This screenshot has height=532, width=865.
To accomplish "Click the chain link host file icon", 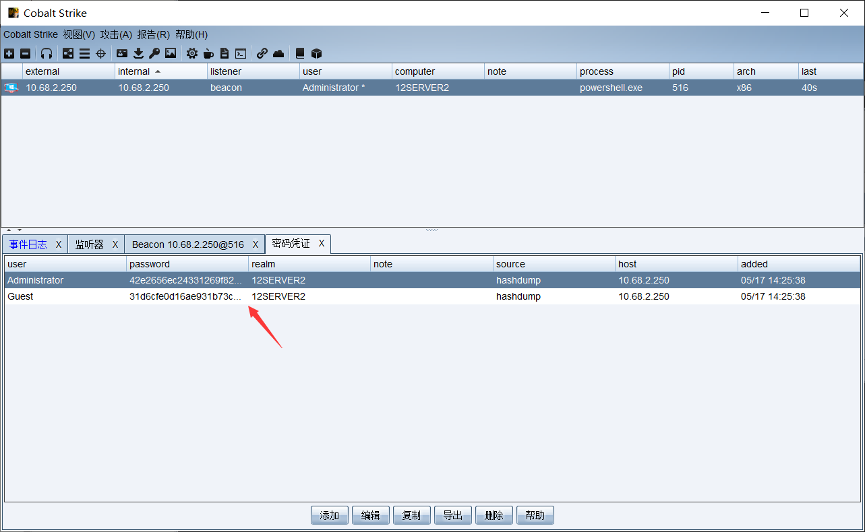I will (262, 53).
